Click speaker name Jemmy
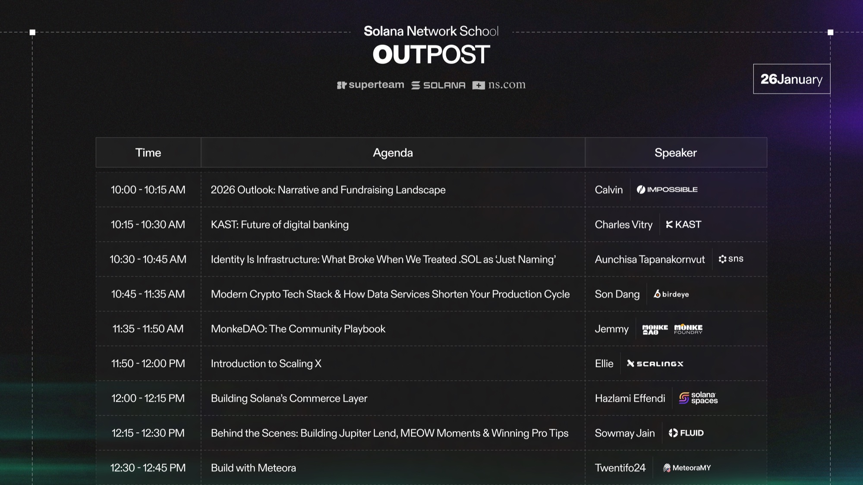This screenshot has height=485, width=863. 611,329
